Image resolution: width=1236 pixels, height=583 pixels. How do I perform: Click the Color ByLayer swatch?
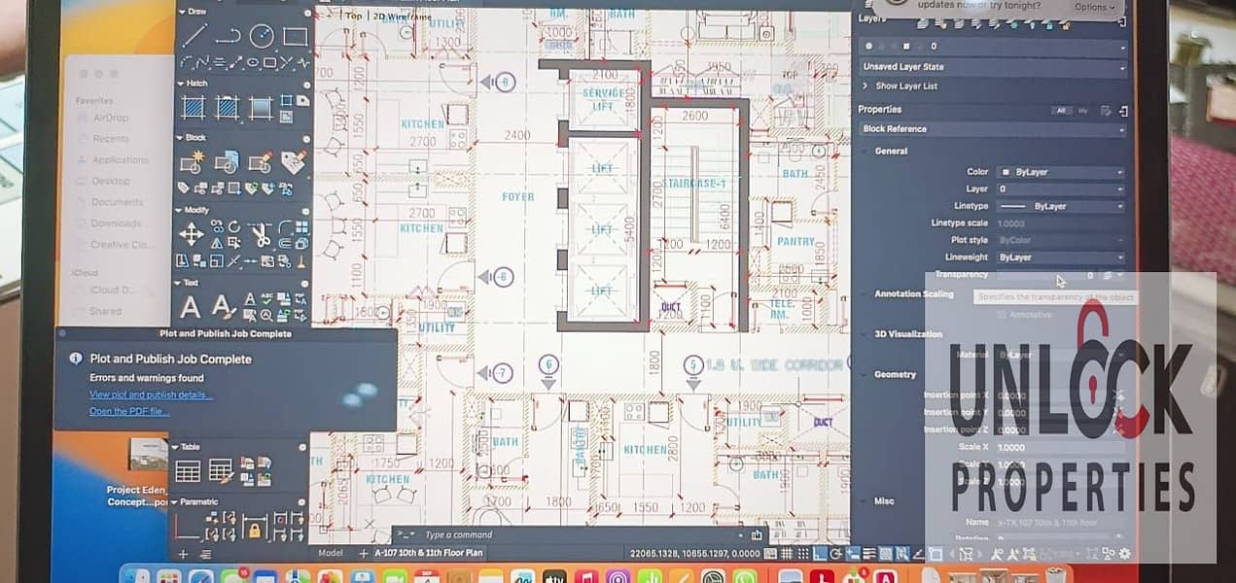coord(1006,172)
